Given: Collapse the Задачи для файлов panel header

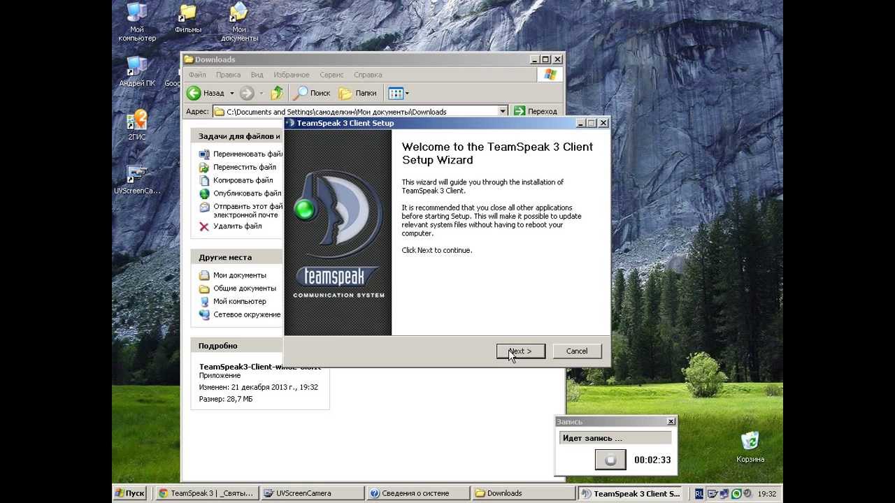Looking at the screenshot, I should tap(237, 136).
